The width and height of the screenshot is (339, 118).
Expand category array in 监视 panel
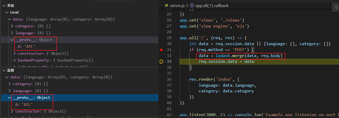tap(10, 84)
